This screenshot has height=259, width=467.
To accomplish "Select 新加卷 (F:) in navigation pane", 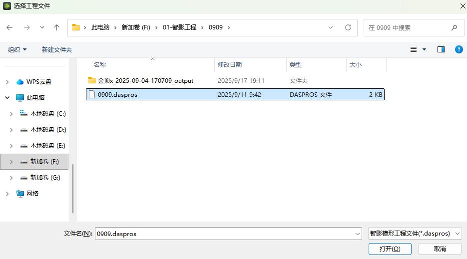I will (44, 162).
